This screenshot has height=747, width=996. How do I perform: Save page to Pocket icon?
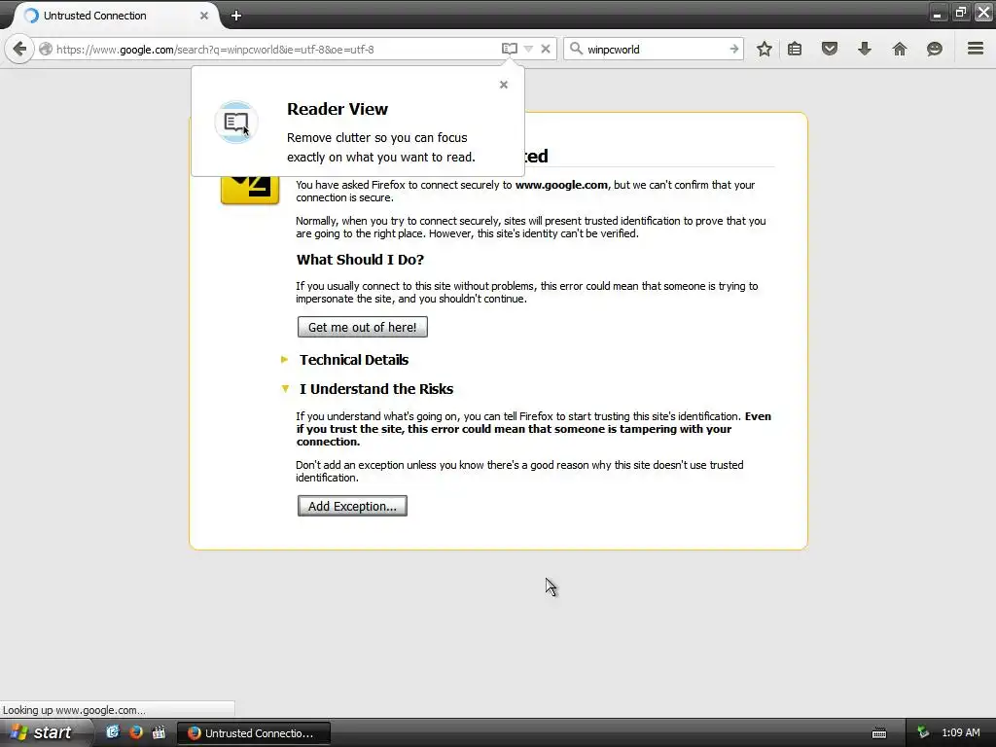pyautogui.click(x=830, y=49)
